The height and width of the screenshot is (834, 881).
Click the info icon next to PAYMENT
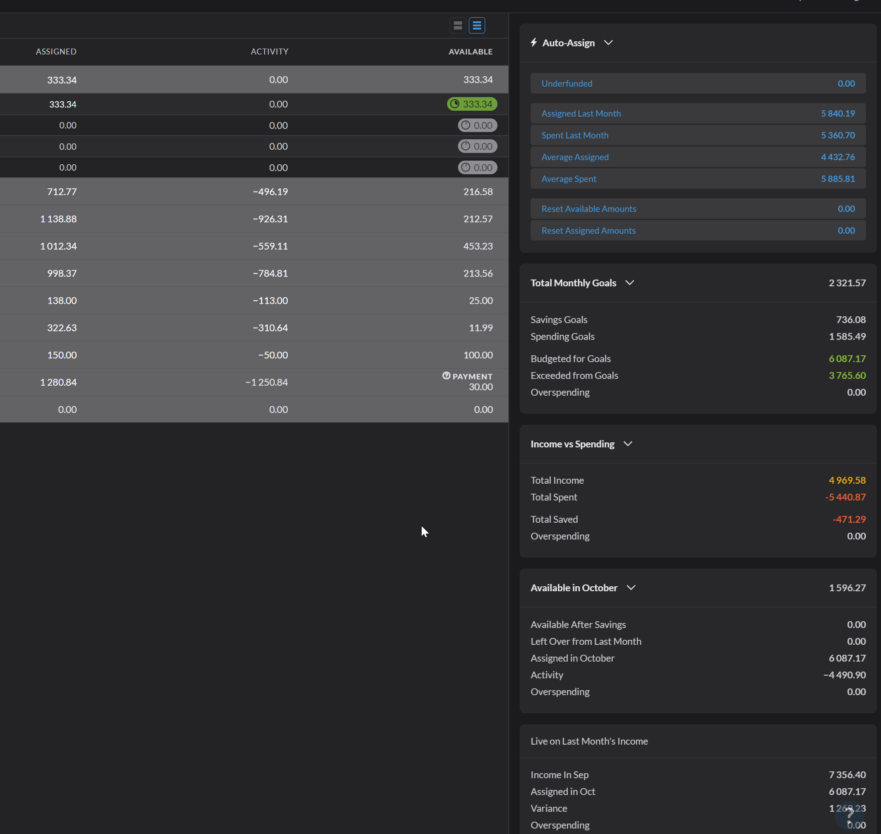click(445, 376)
